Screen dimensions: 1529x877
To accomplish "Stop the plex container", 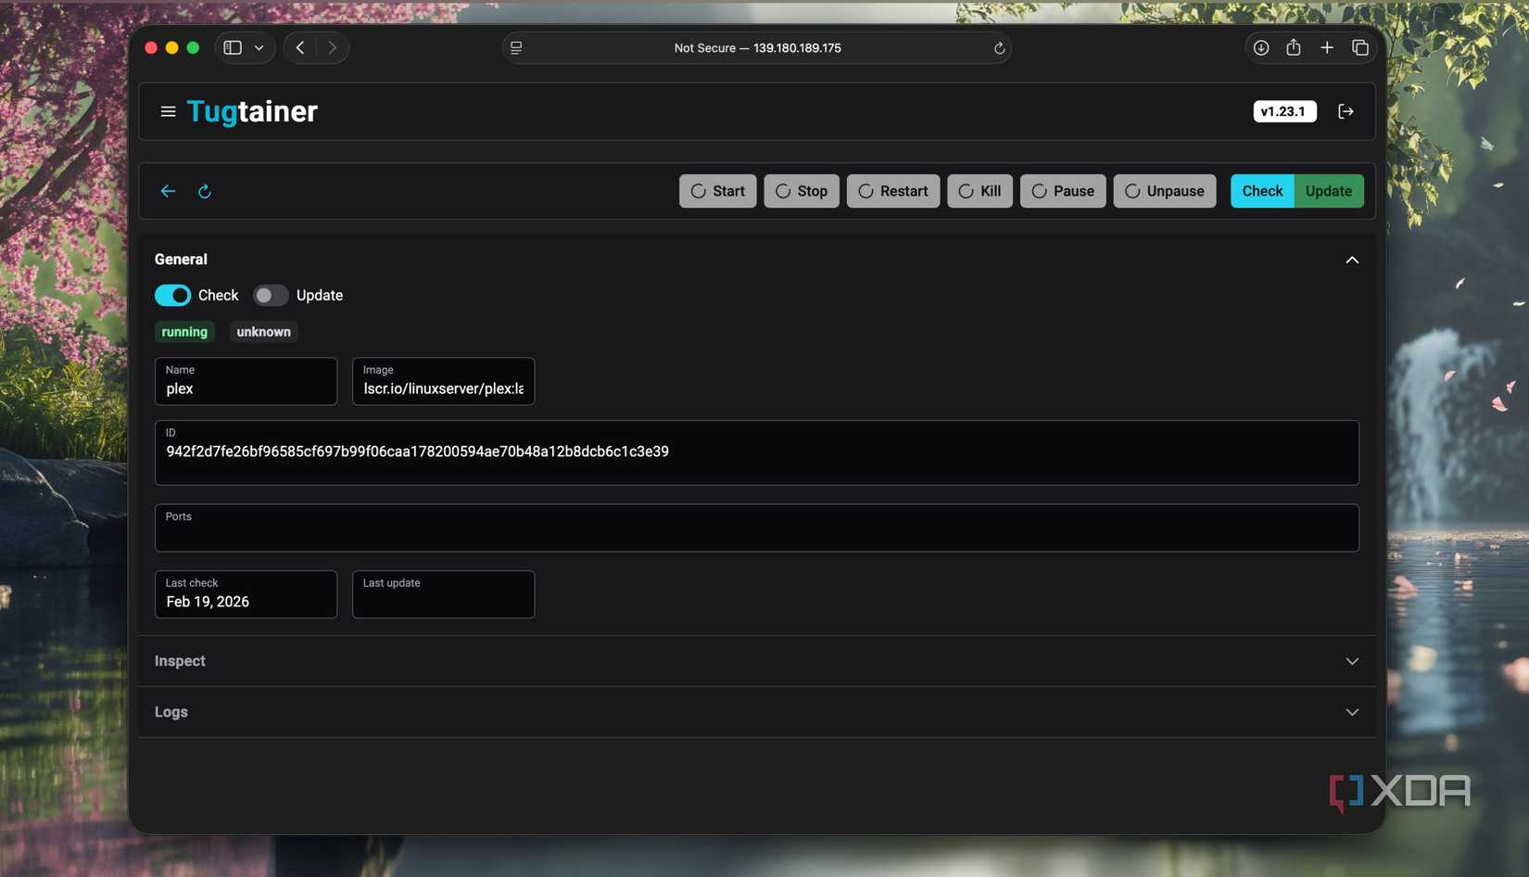I will coord(802,191).
